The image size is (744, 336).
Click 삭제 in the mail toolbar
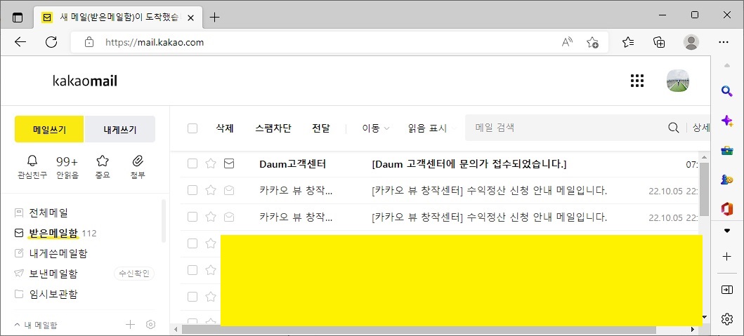coord(225,128)
